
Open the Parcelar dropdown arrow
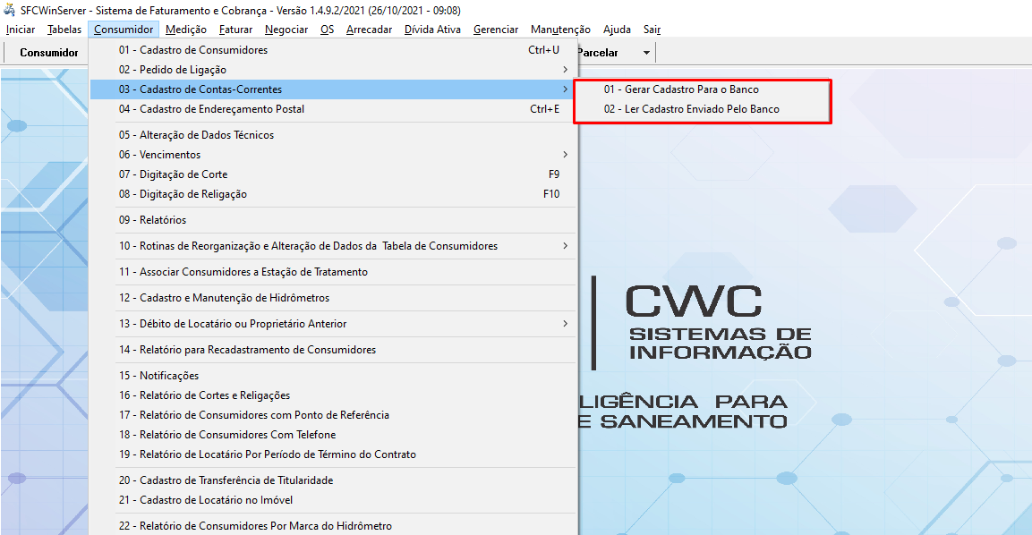coord(646,51)
